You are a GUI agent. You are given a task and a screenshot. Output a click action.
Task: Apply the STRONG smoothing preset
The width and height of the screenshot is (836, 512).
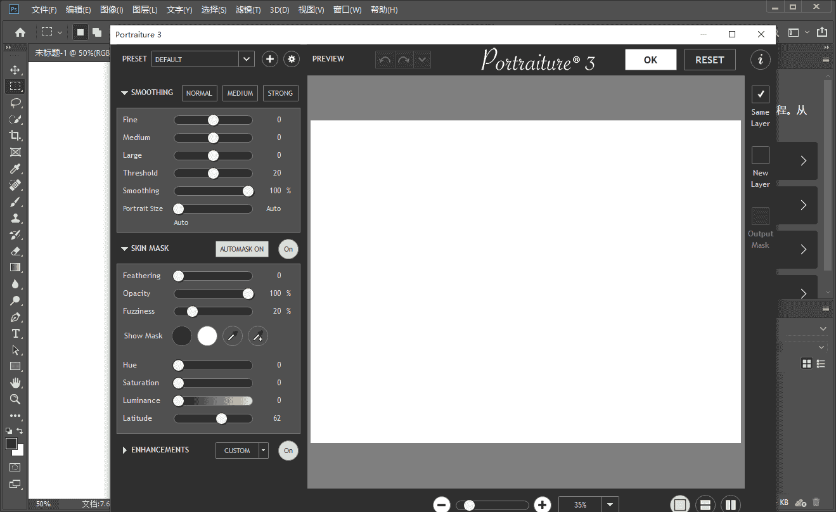tap(280, 93)
